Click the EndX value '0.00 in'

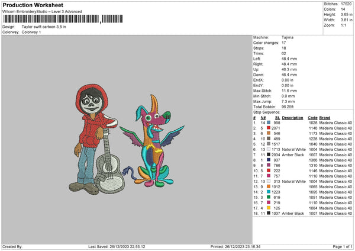pyautogui.click(x=288, y=80)
